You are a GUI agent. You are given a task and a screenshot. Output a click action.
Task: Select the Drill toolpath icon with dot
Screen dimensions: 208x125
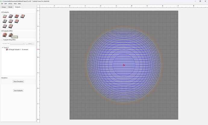click(x=5, y=21)
